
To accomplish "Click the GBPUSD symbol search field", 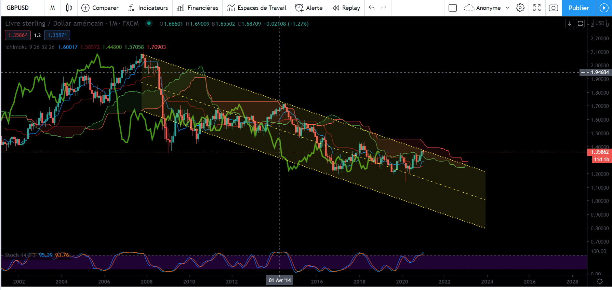I will pos(18,8).
